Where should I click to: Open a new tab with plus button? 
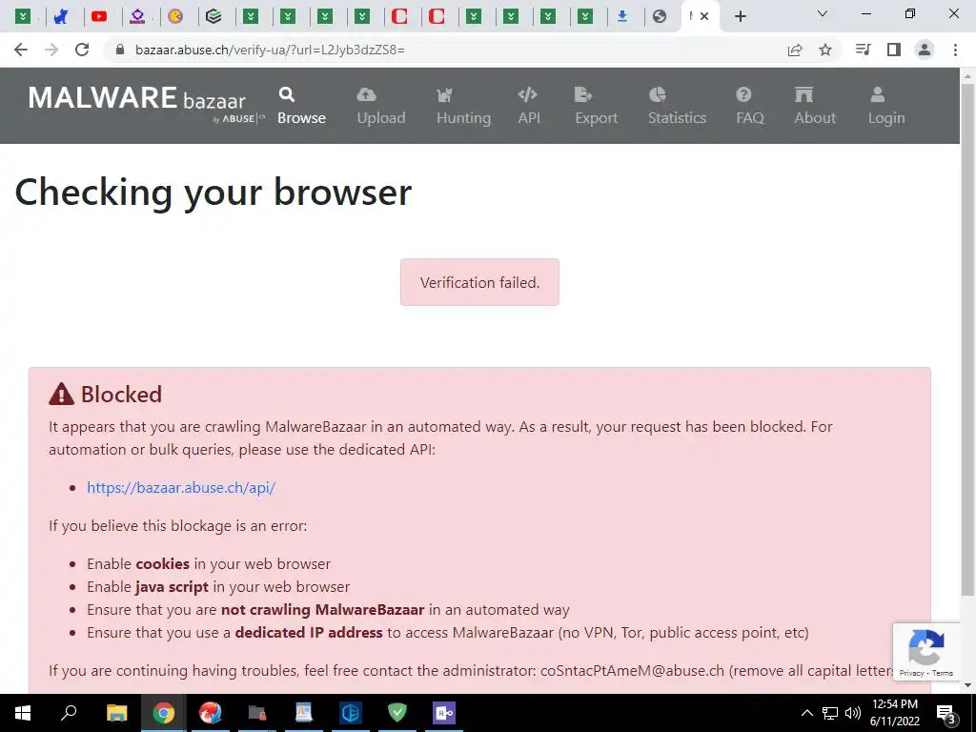tap(740, 16)
